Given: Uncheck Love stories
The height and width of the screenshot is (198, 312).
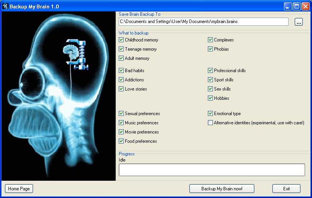Looking at the screenshot, I should click(121, 89).
